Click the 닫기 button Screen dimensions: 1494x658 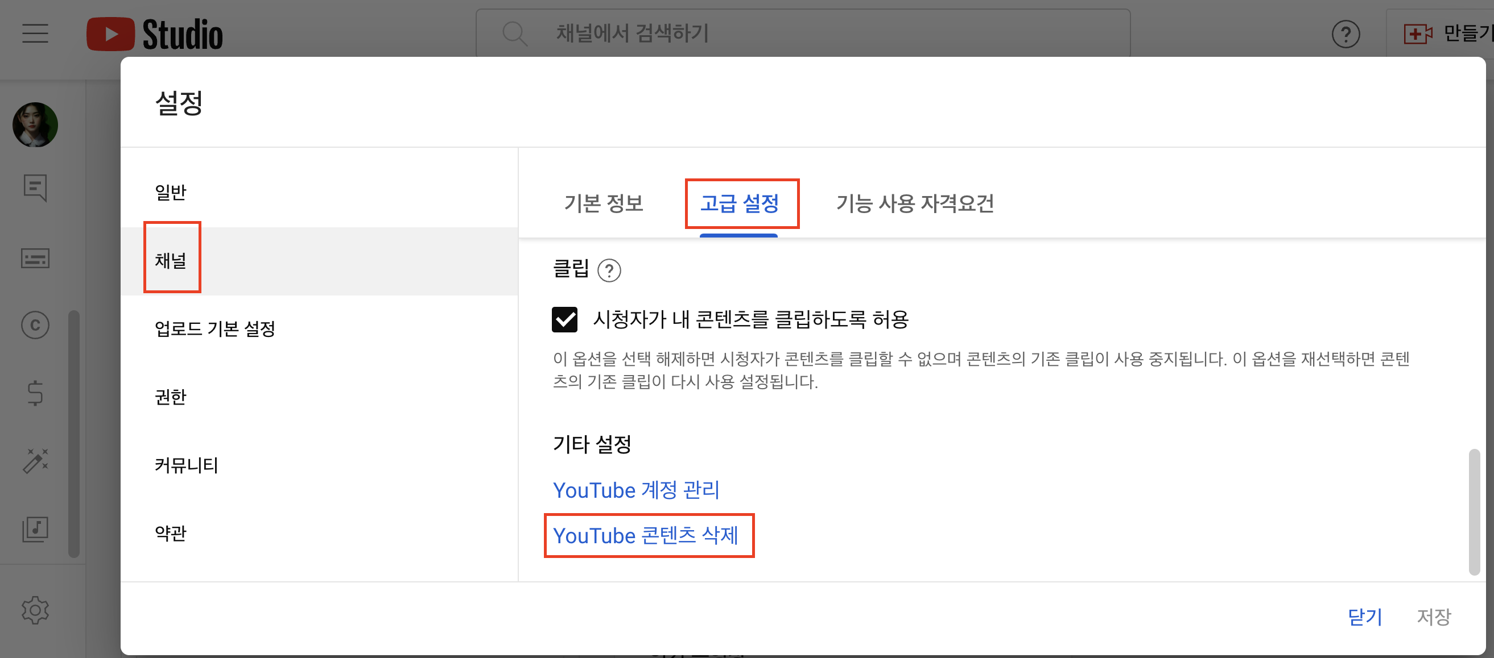[1365, 617]
